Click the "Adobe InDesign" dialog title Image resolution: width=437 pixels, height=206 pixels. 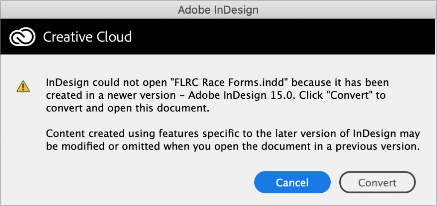(218, 9)
